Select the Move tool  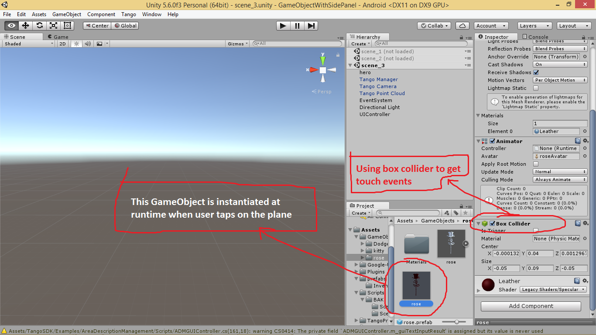point(25,26)
